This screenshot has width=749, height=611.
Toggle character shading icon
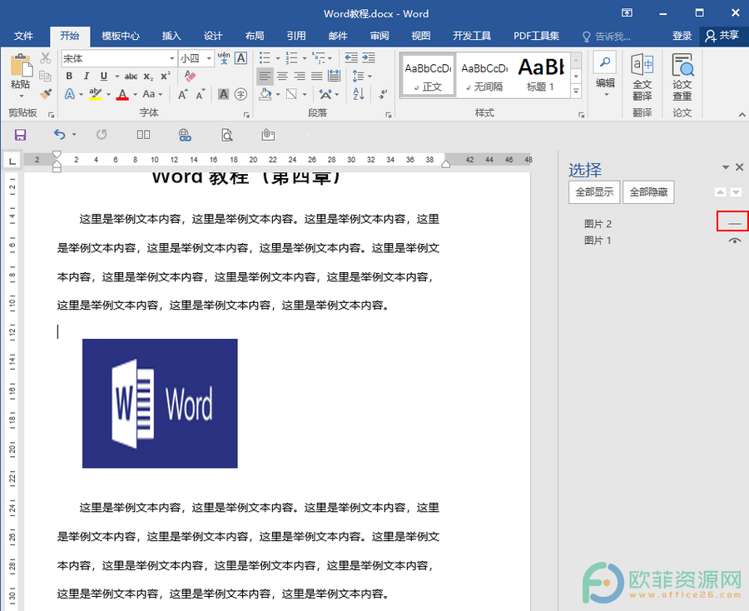(x=224, y=94)
